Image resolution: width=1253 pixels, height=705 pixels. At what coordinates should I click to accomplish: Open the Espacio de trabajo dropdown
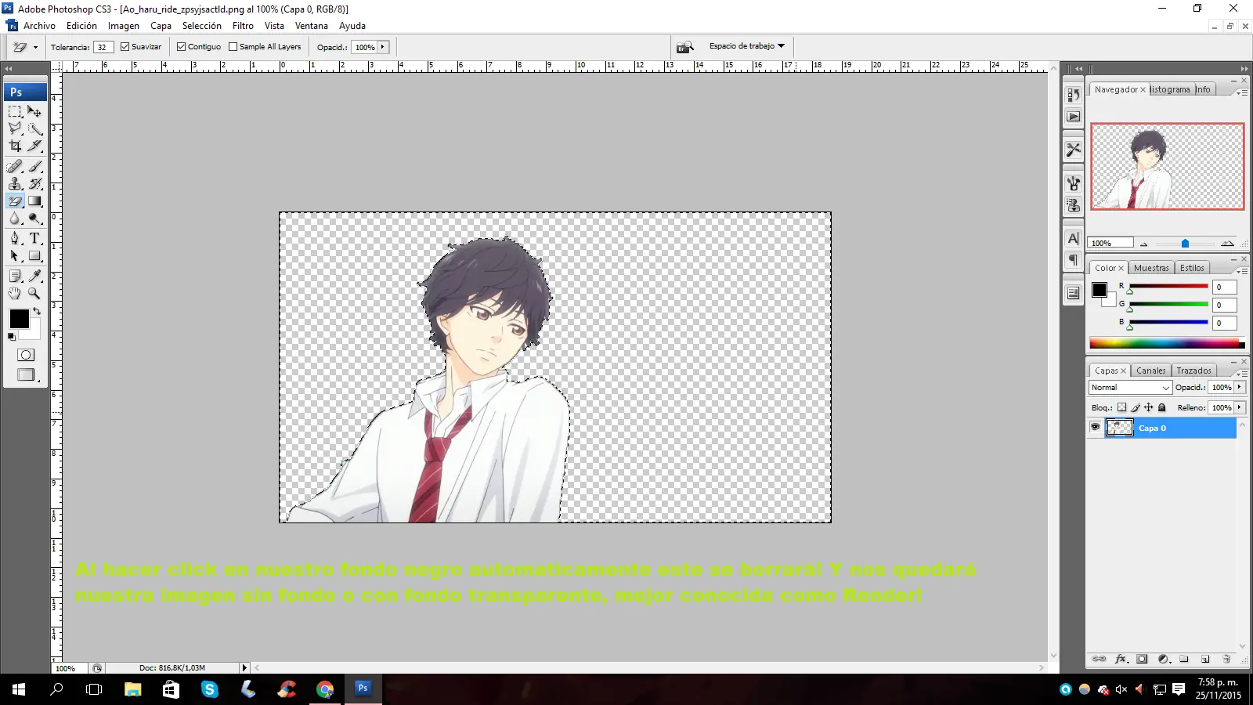click(x=746, y=46)
